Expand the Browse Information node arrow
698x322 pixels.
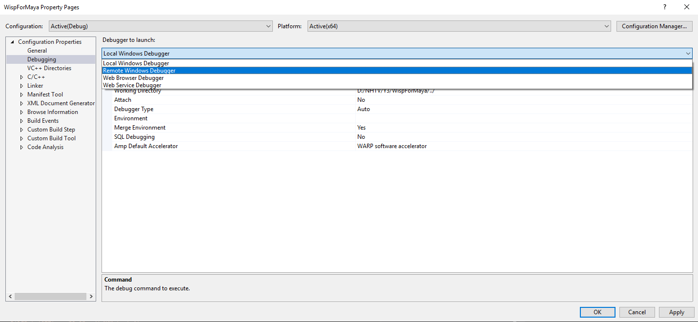click(x=21, y=112)
